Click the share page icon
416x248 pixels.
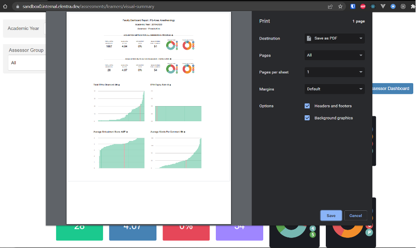pyautogui.click(x=330, y=6)
